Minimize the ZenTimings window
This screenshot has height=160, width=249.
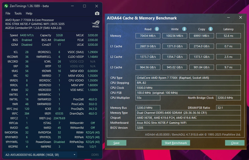click(72, 6)
